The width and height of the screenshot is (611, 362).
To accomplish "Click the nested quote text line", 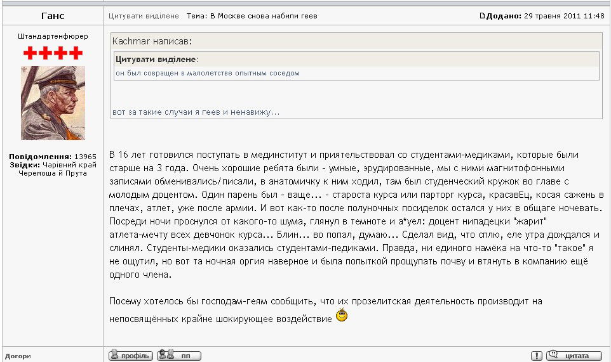I will (x=207, y=73).
